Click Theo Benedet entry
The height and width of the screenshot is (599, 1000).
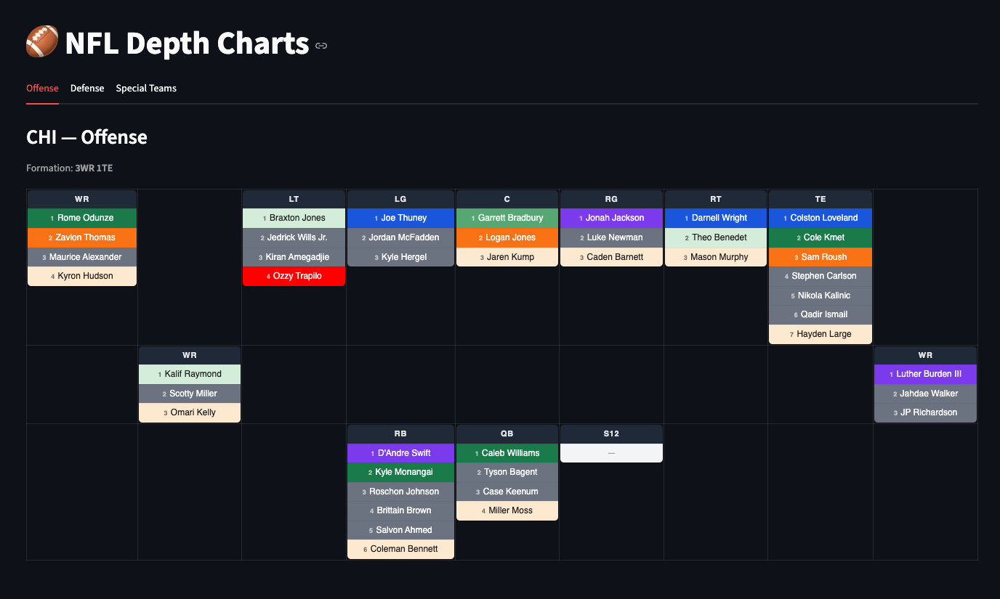coord(716,237)
